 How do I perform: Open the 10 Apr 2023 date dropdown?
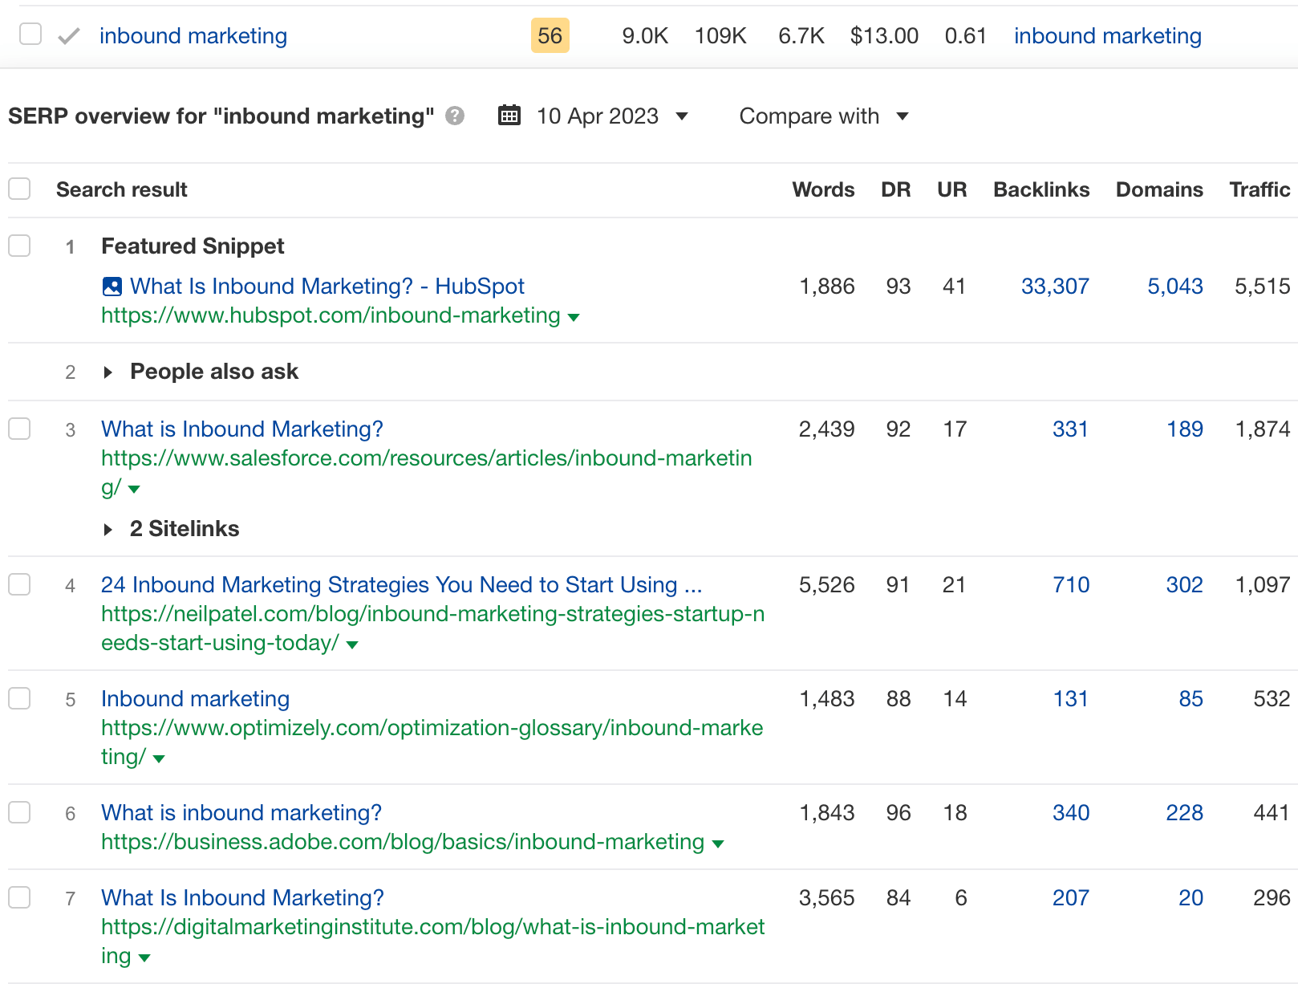[681, 117]
